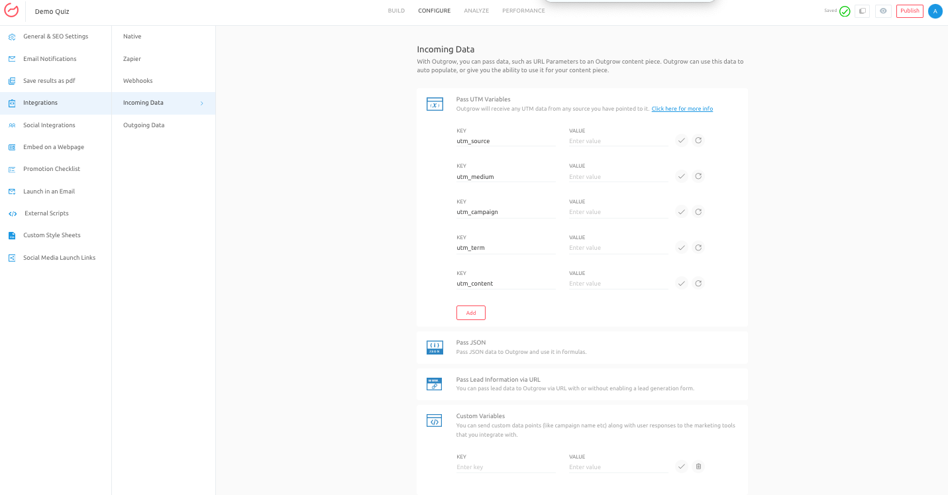Open External Scripts settings
The height and width of the screenshot is (495, 948).
click(x=56, y=213)
